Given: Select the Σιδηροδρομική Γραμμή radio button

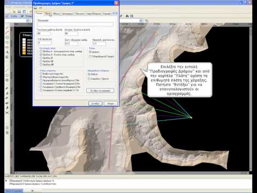Looking at the screenshot, I should point(90,56).
